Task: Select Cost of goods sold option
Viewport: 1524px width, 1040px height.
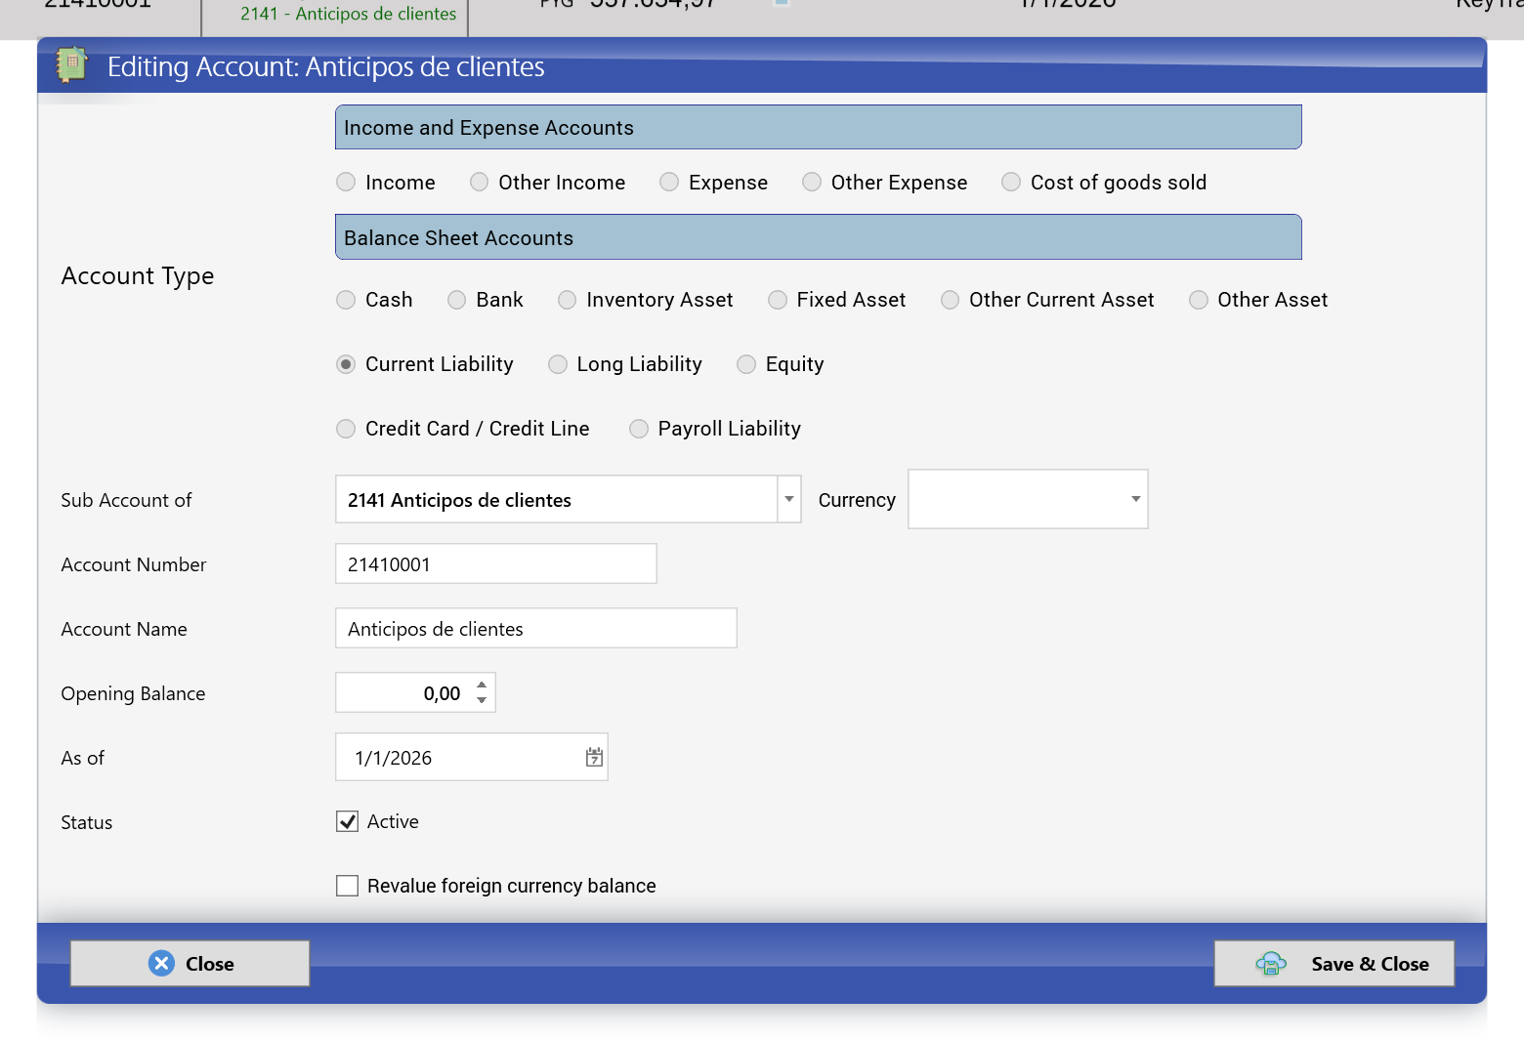Action: click(1011, 182)
